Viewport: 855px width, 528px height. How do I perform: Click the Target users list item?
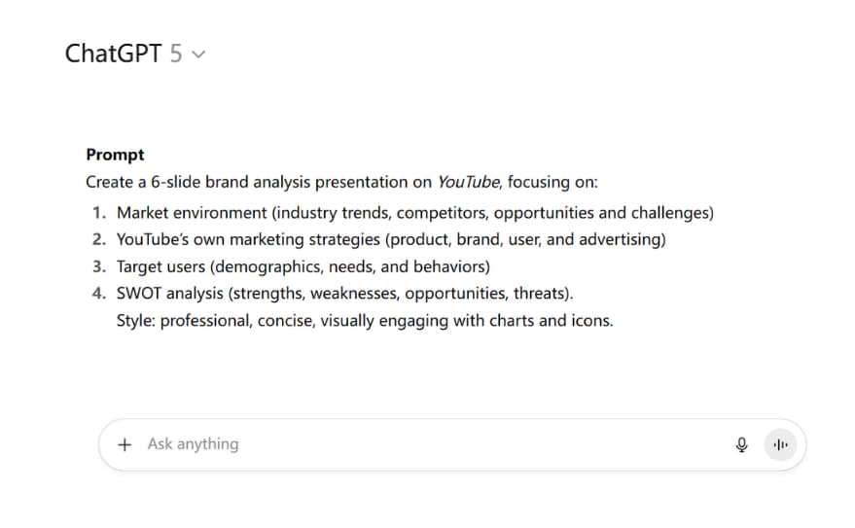(303, 266)
